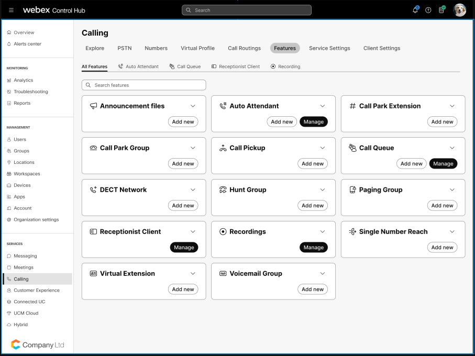This screenshot has width=475, height=356.
Task: Expand the Hunt Group card chevron
Action: click(323, 190)
